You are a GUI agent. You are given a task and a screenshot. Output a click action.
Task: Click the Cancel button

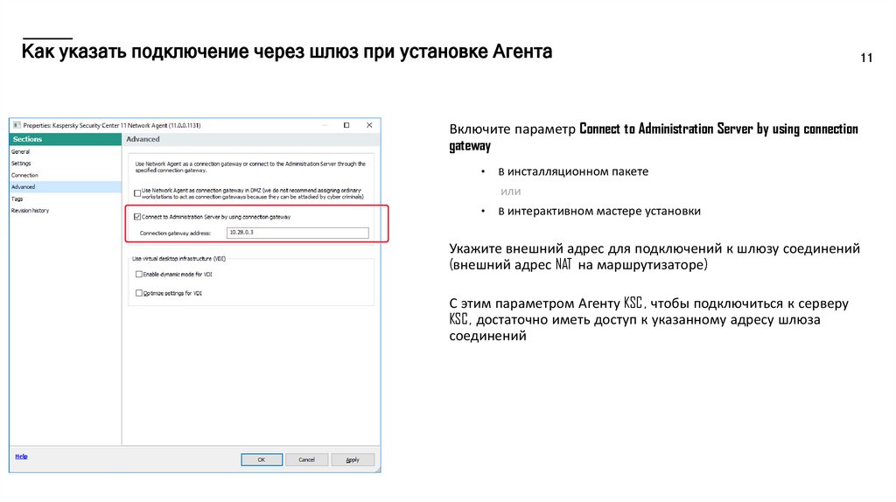tap(307, 460)
